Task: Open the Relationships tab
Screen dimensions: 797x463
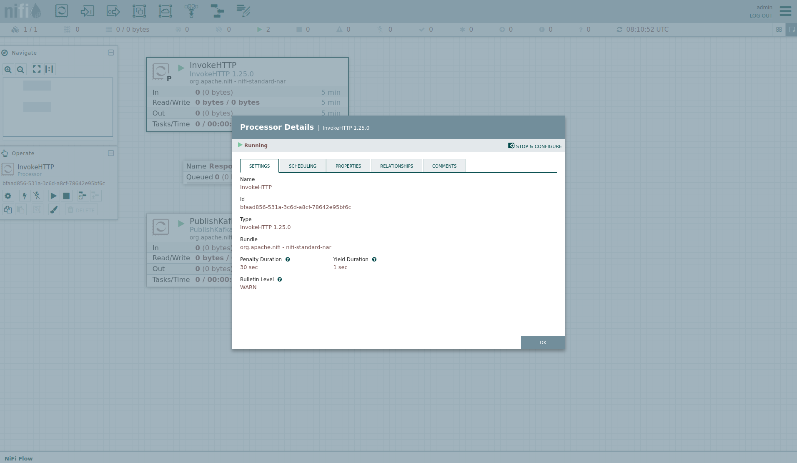Action: coord(396,166)
